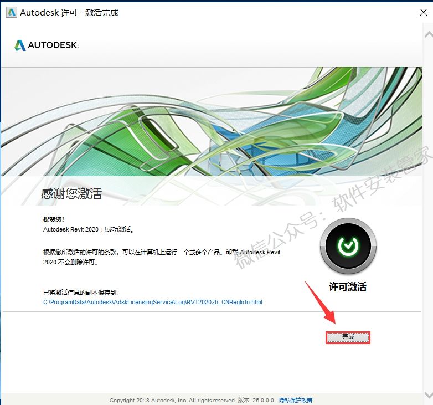Viewport: 433px width, 405px height.
Task: Click the 感谢您激活 heading
Action: click(x=71, y=193)
